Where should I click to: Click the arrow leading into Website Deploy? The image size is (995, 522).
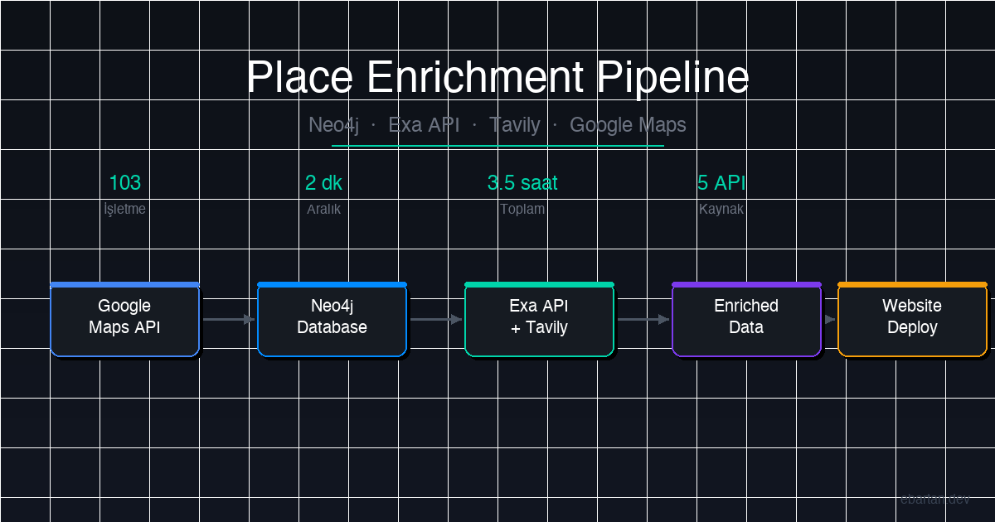(828, 319)
